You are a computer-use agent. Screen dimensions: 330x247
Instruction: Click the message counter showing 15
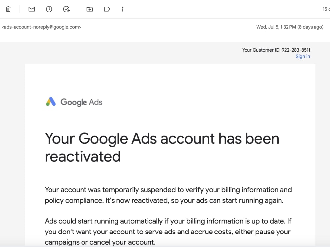326,9
